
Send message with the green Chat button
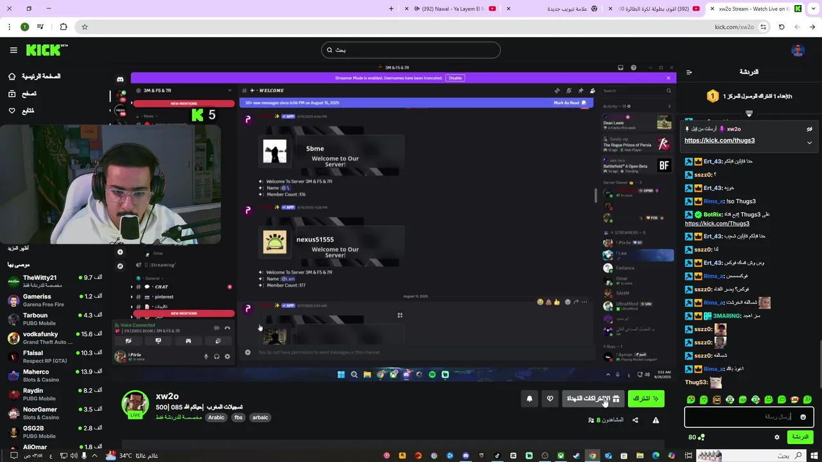[800, 437]
